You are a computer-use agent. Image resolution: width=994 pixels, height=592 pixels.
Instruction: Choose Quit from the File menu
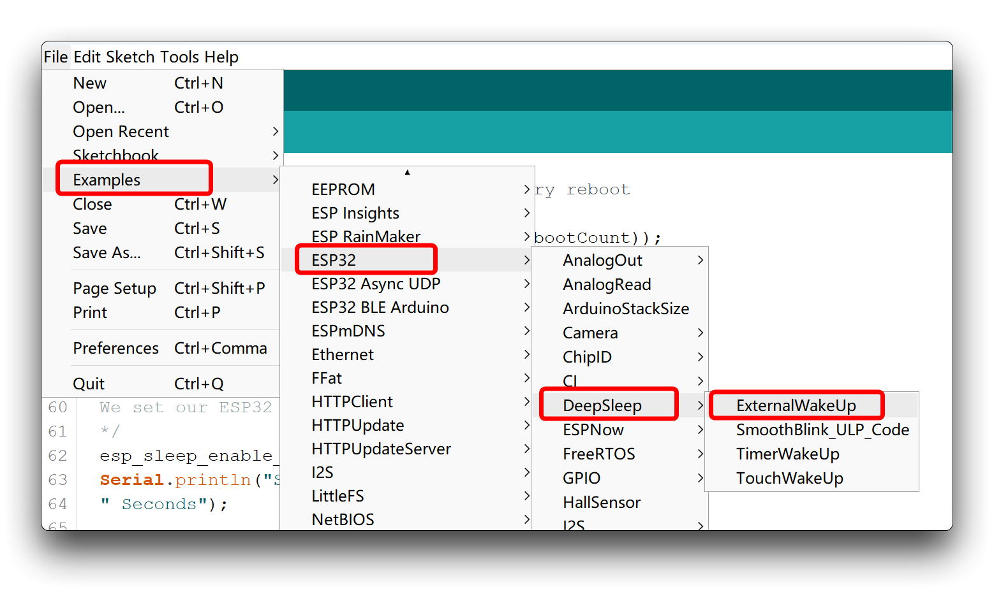click(x=162, y=384)
